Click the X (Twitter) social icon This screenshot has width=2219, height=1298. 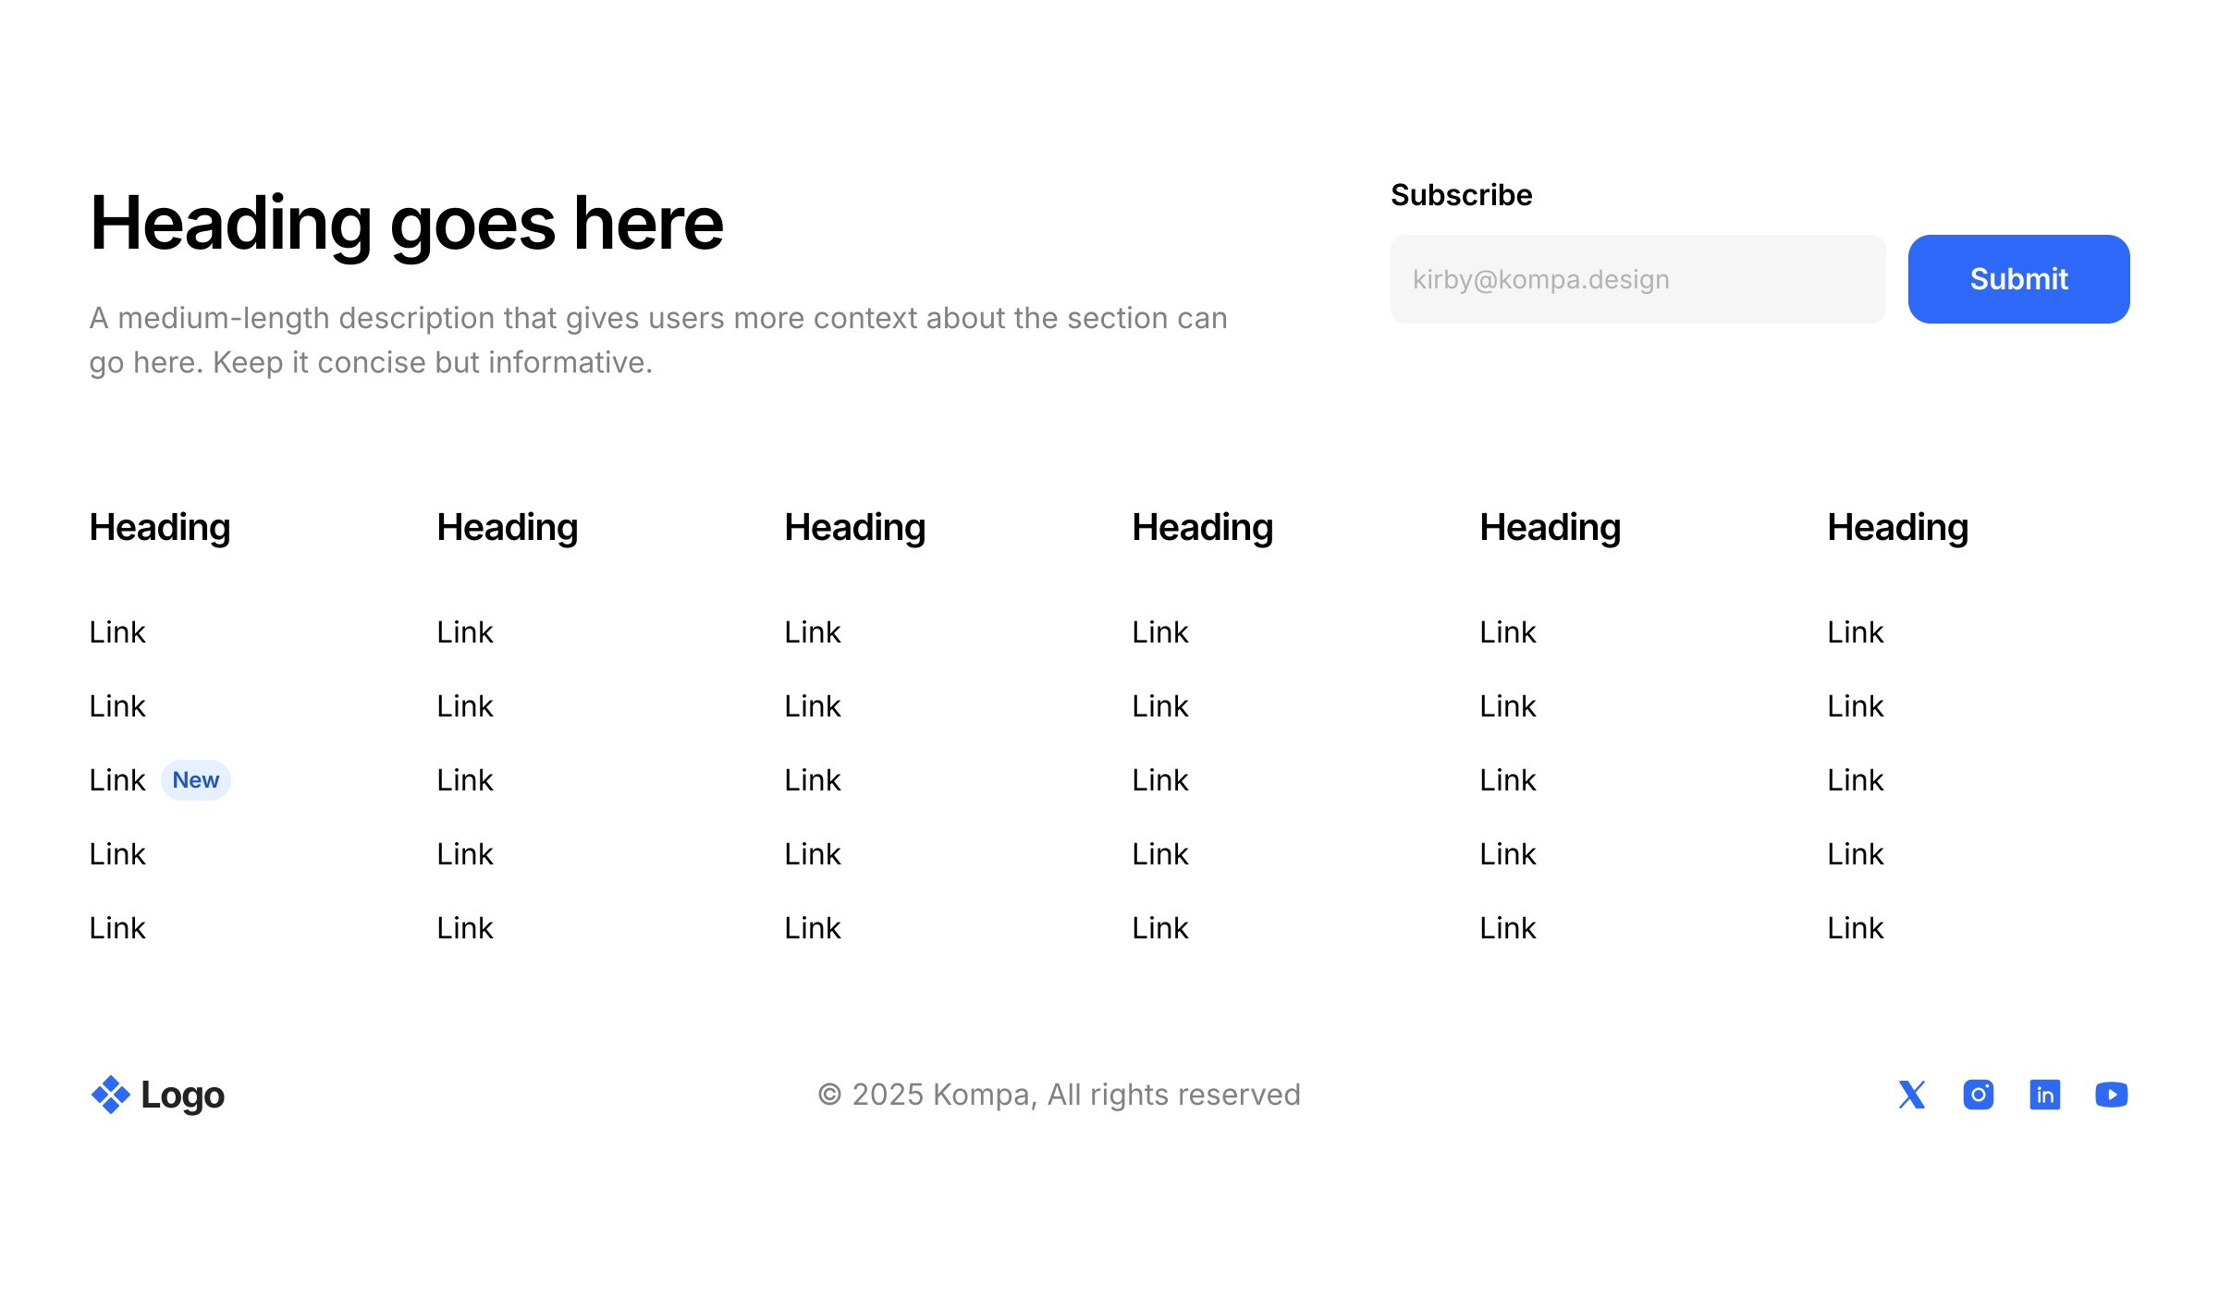(x=1911, y=1095)
